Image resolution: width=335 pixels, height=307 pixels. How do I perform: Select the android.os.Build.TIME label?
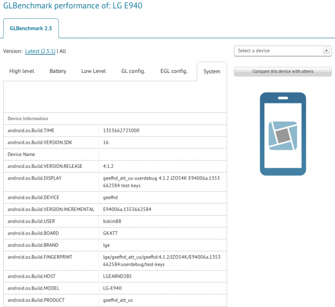click(x=31, y=131)
